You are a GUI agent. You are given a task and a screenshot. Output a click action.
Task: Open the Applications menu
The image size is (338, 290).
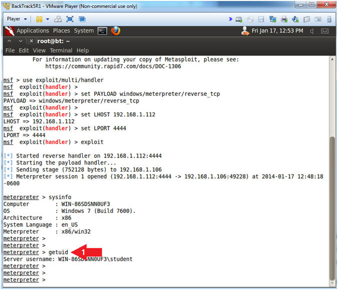(33, 31)
